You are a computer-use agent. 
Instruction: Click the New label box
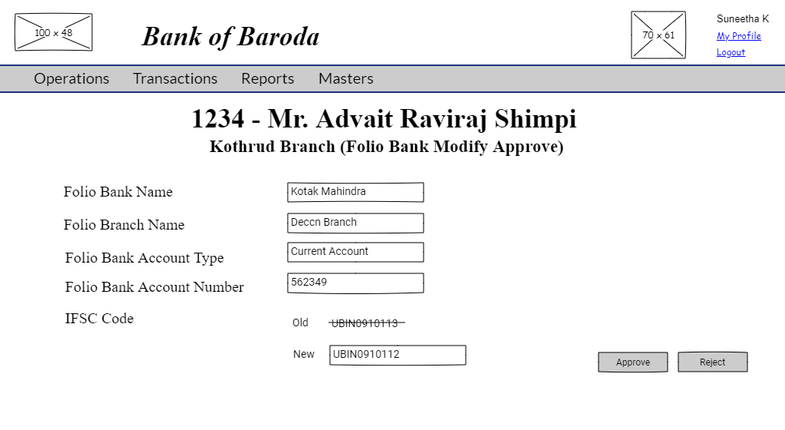pyautogui.click(x=305, y=355)
